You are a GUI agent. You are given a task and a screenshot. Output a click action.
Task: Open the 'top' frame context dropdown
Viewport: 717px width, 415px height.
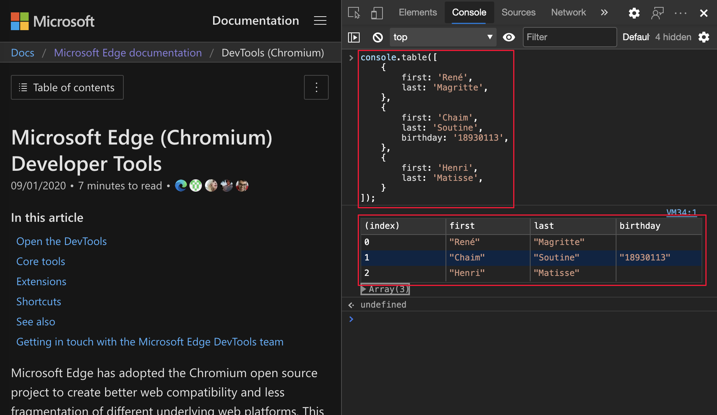[443, 37]
